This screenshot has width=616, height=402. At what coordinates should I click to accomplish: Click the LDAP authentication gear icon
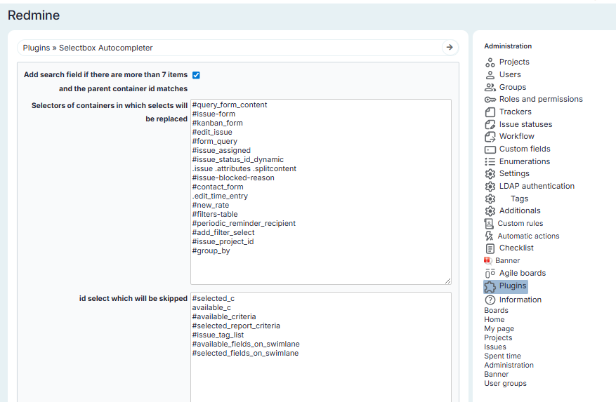(490, 187)
